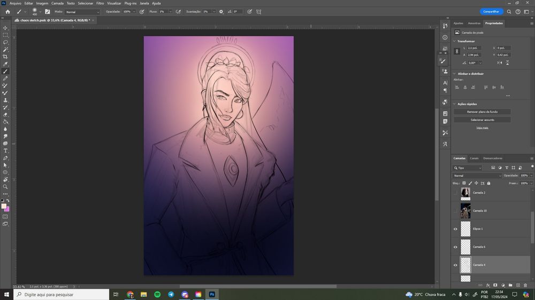Select the Clone Stamp tool
535x300 pixels.
pyautogui.click(x=5, y=100)
